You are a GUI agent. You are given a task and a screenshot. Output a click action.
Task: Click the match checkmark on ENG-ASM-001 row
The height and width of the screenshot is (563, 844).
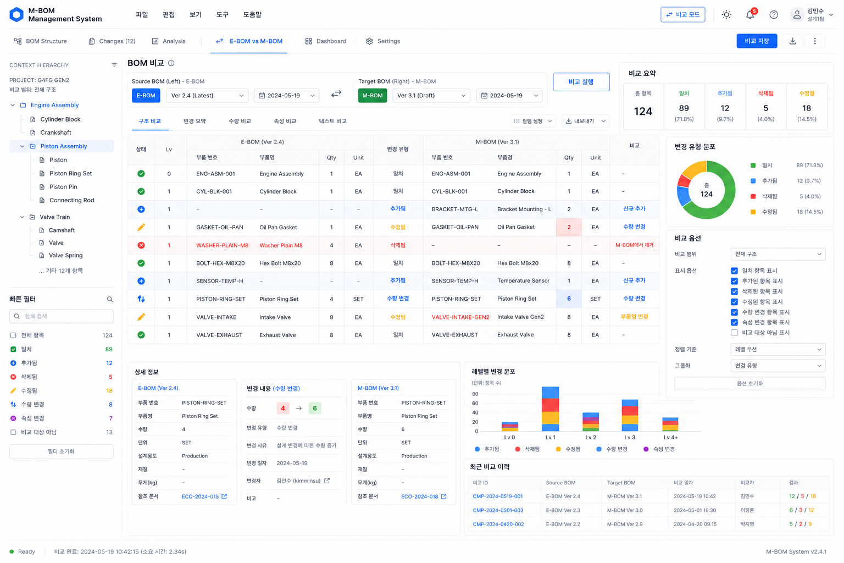[x=141, y=174]
